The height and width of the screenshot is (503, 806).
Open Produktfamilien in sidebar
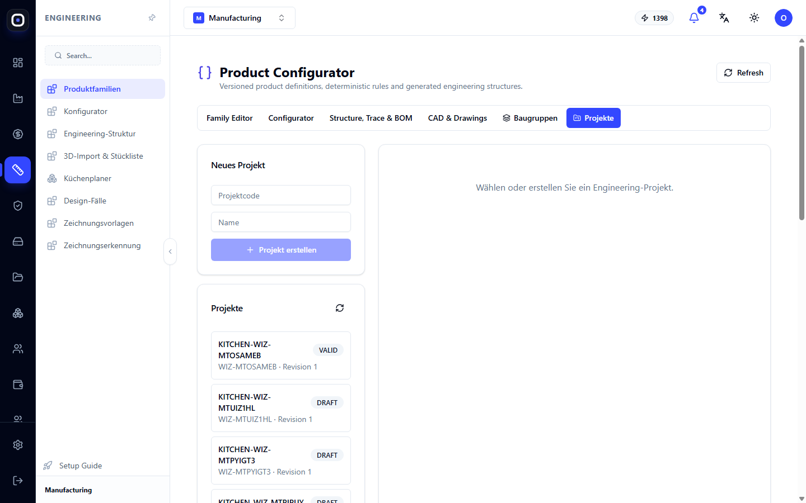click(102, 89)
